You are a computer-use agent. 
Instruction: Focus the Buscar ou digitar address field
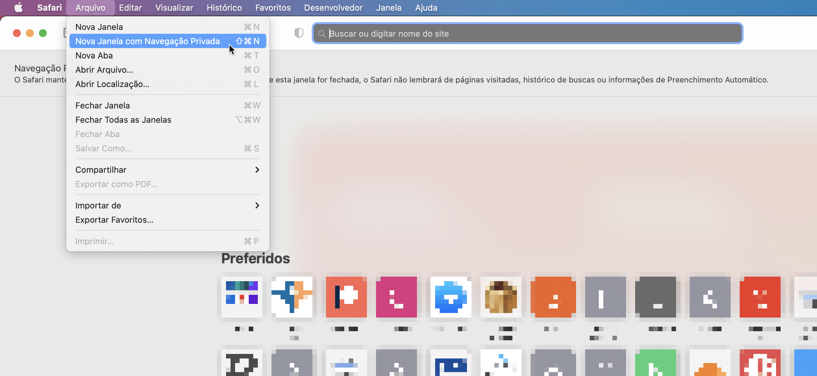pos(527,33)
